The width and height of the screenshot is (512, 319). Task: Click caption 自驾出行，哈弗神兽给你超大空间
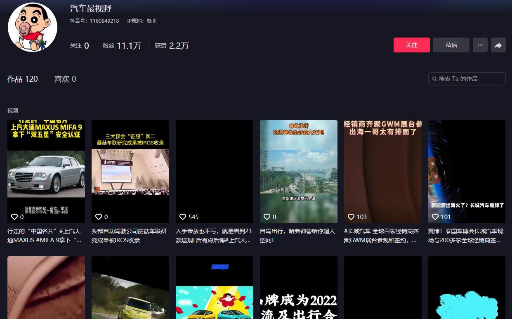click(297, 236)
